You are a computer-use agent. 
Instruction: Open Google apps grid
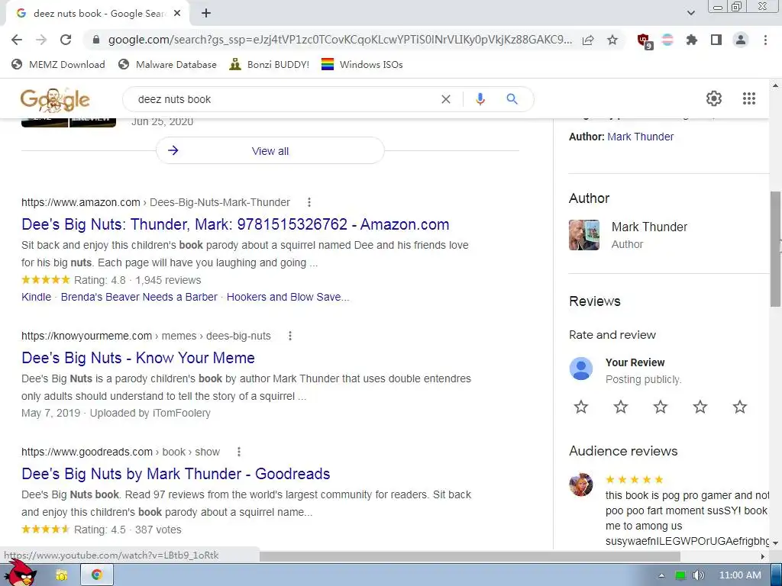(x=749, y=98)
